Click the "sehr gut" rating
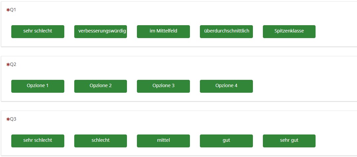This screenshot has width=357, height=157. 289,141
